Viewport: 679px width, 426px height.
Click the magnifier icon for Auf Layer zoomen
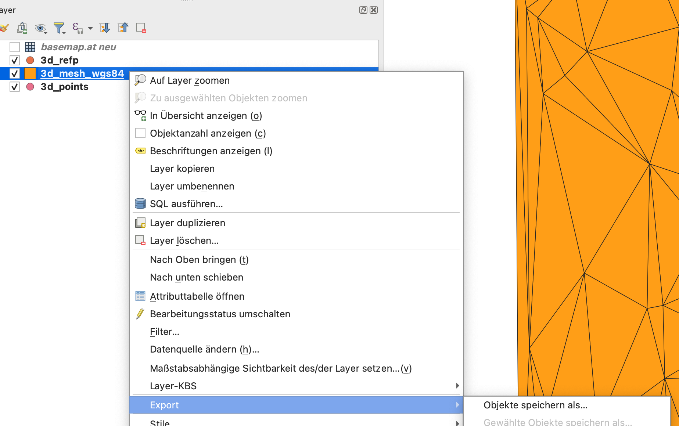(140, 80)
